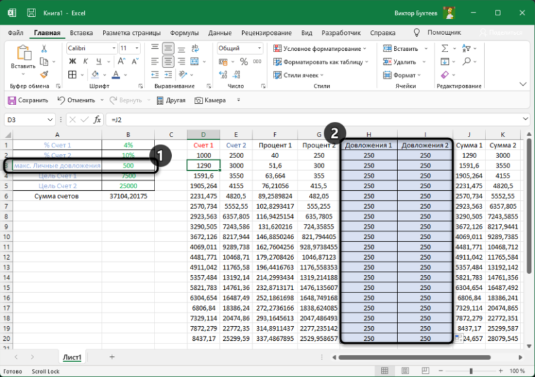The image size is (535, 377).
Task: Open the Calibri font name dropdown
Action: pyautogui.click(x=114, y=48)
